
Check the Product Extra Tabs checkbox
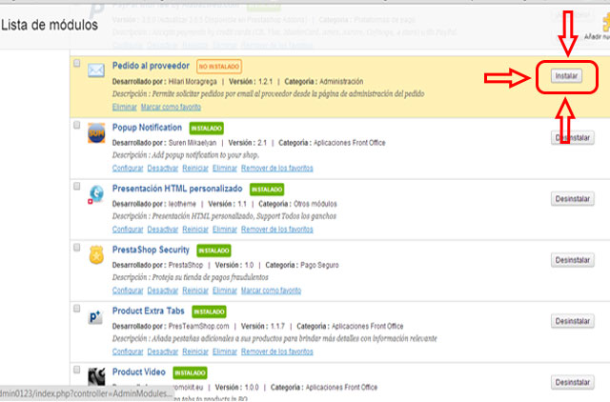[77, 309]
